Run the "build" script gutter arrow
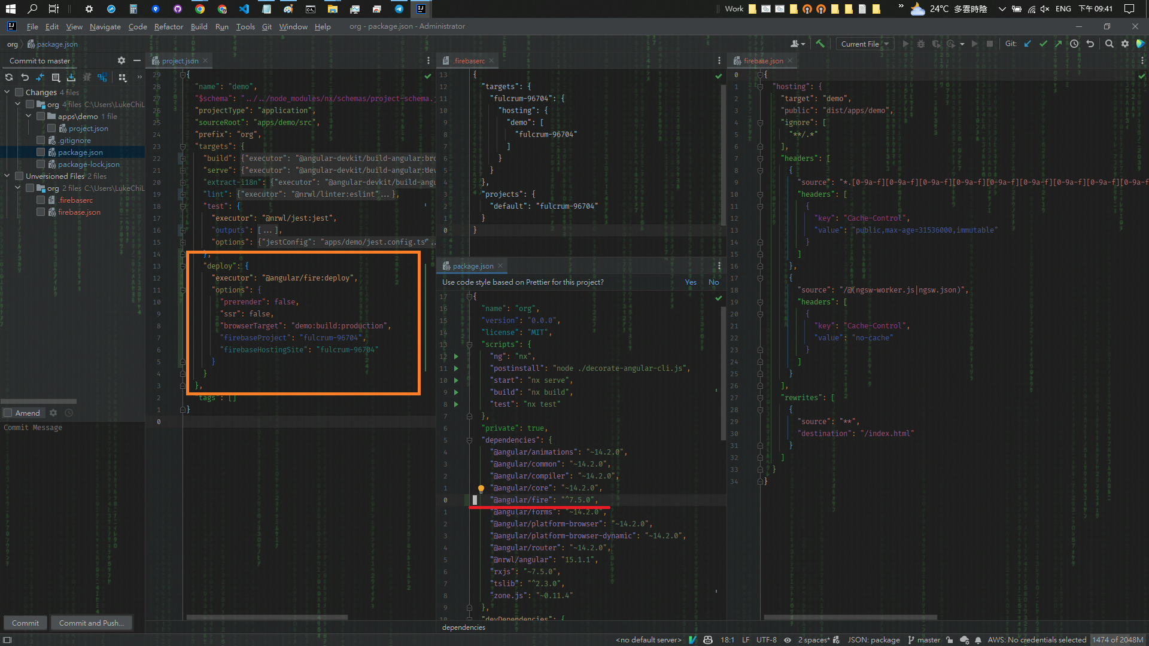Screen dimensions: 1149x646 [456, 392]
